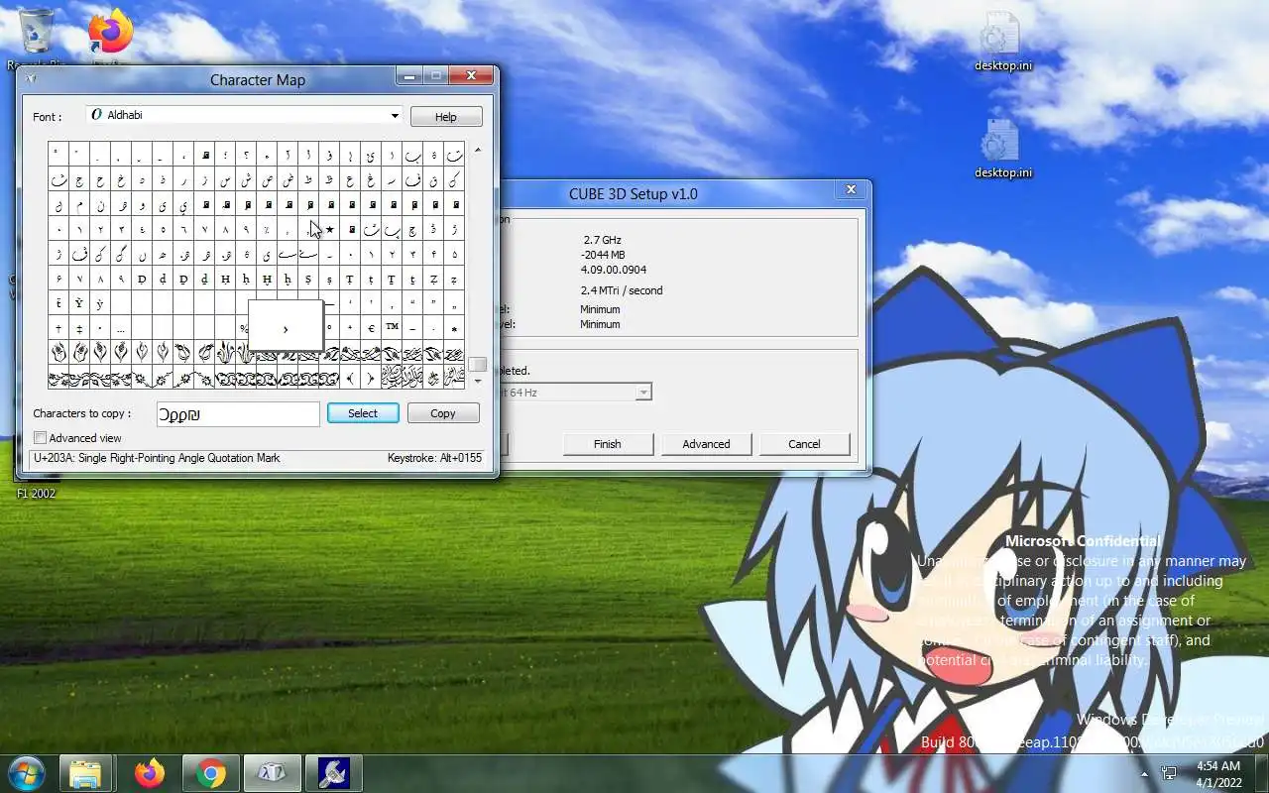This screenshot has height=793, width=1269.
Task: Pick the right ornamental bracket character
Action: pyautogui.click(x=371, y=379)
